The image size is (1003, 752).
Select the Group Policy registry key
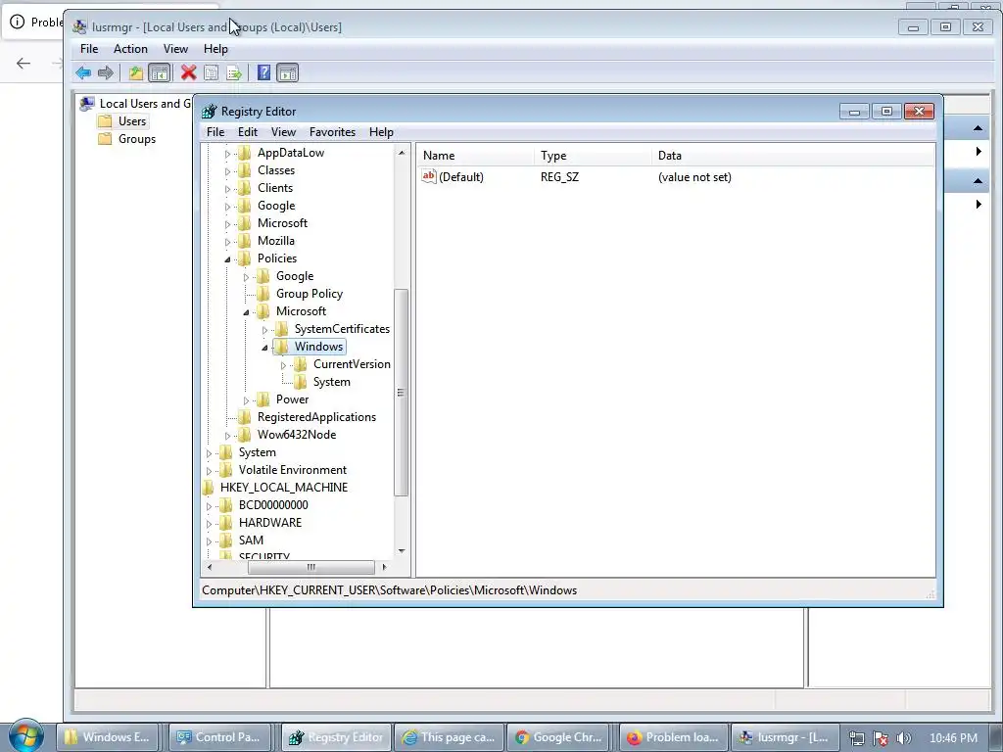point(309,294)
